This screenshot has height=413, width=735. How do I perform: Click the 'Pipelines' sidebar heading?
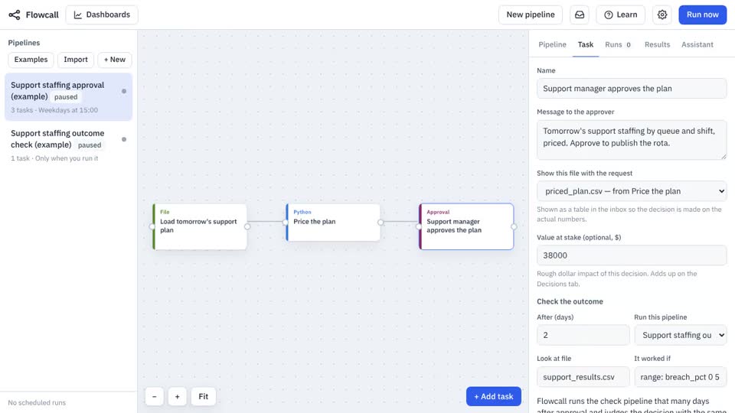point(24,43)
